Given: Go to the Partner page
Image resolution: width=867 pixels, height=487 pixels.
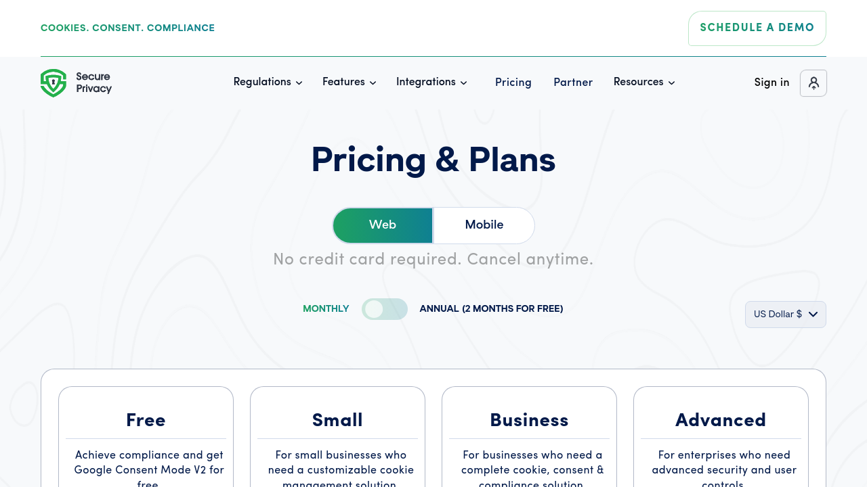Looking at the screenshot, I should [x=573, y=83].
